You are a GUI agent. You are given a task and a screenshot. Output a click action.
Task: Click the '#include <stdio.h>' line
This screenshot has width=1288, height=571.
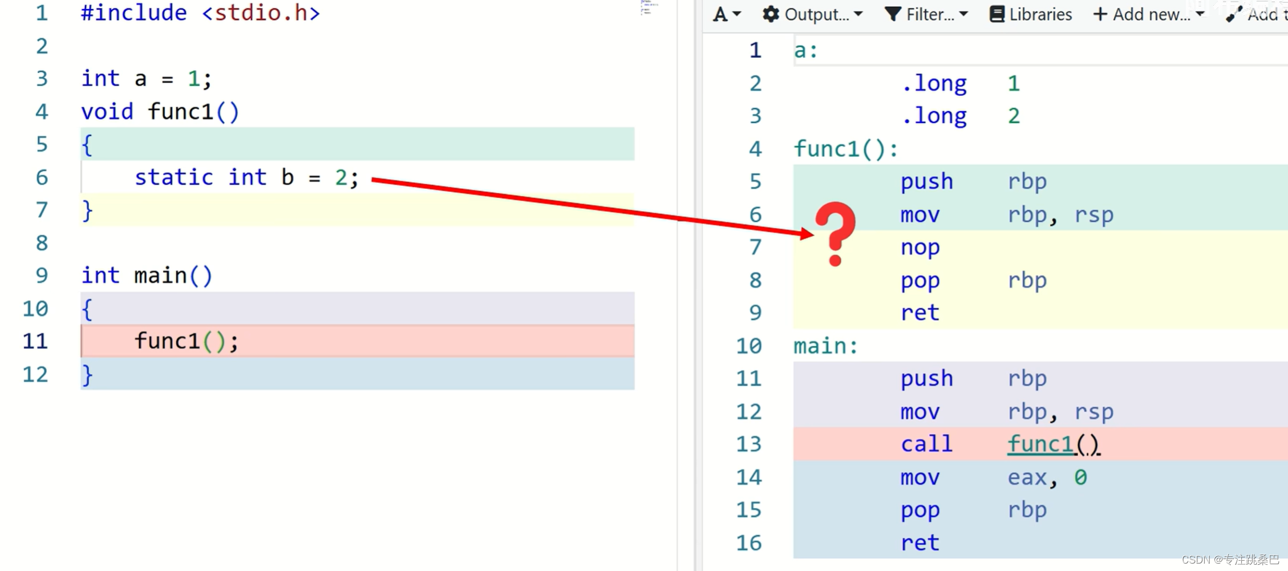coord(200,13)
